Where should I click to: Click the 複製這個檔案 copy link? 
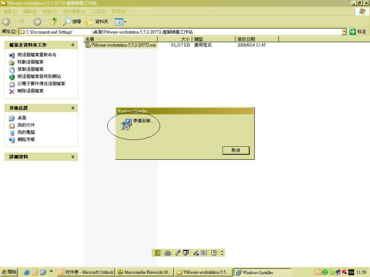[x=31, y=69]
